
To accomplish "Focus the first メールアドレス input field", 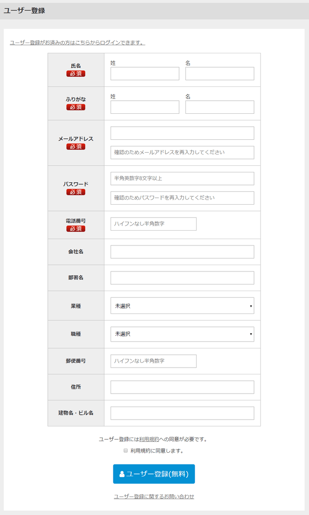I will pos(182,133).
